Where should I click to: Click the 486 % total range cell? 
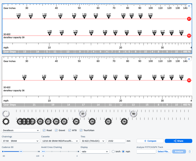(x=187, y=52)
